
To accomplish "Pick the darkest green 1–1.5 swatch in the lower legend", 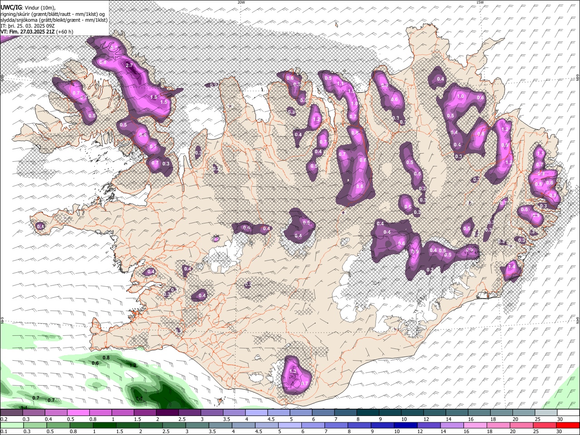I will [104, 425].
